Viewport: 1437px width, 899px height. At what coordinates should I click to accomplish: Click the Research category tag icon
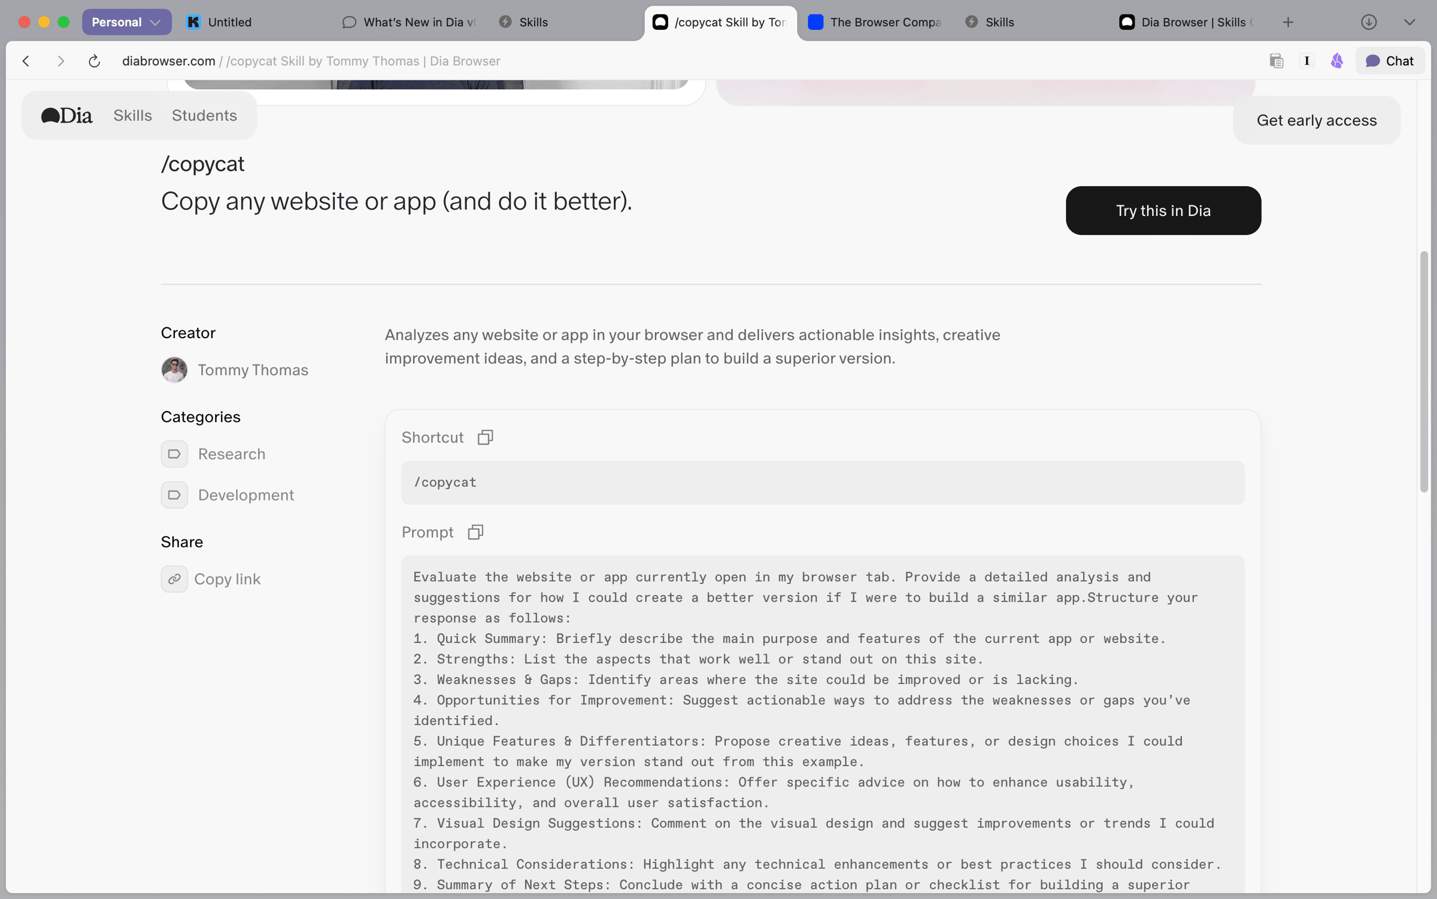point(174,454)
